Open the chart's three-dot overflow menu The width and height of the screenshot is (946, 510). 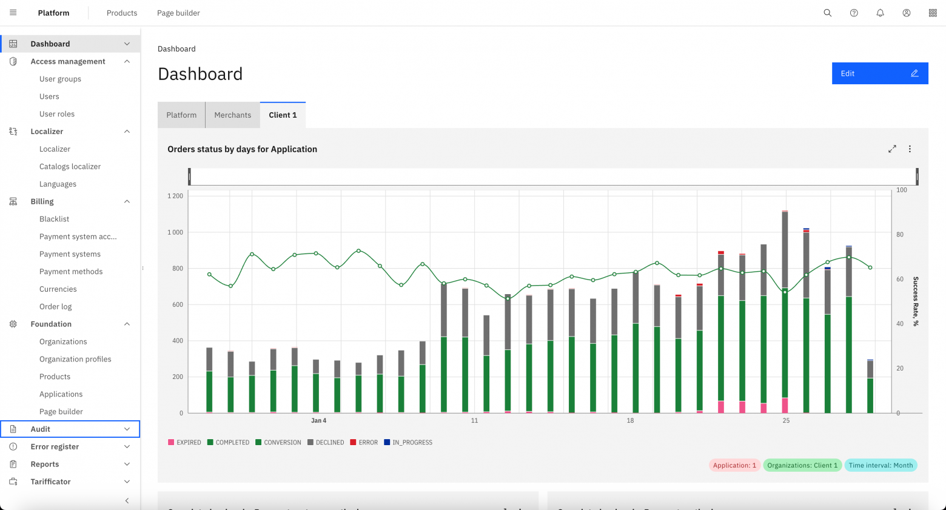click(x=910, y=149)
